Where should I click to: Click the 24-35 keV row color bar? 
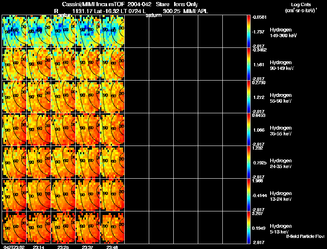click(x=249, y=162)
